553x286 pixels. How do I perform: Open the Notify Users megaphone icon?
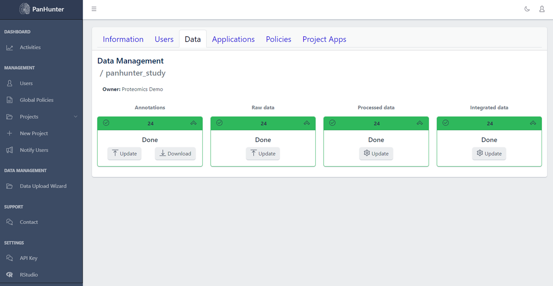point(9,150)
